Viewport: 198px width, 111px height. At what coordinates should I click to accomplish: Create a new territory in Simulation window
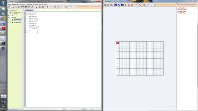pyautogui.click(x=105, y=5)
